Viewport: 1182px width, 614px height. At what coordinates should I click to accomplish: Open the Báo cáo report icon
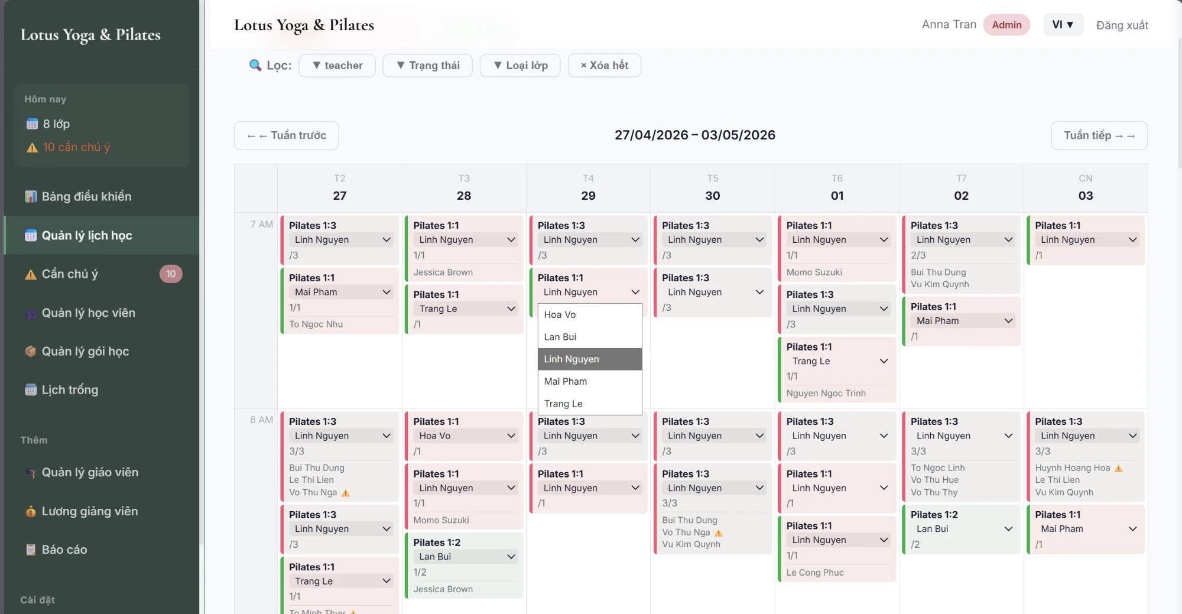31,550
